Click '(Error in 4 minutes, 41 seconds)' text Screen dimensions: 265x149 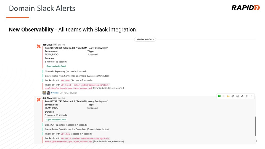click(108, 88)
